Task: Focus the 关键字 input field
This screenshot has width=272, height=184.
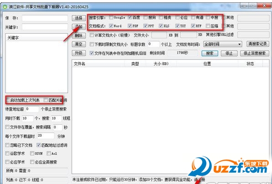Action: 45,27
